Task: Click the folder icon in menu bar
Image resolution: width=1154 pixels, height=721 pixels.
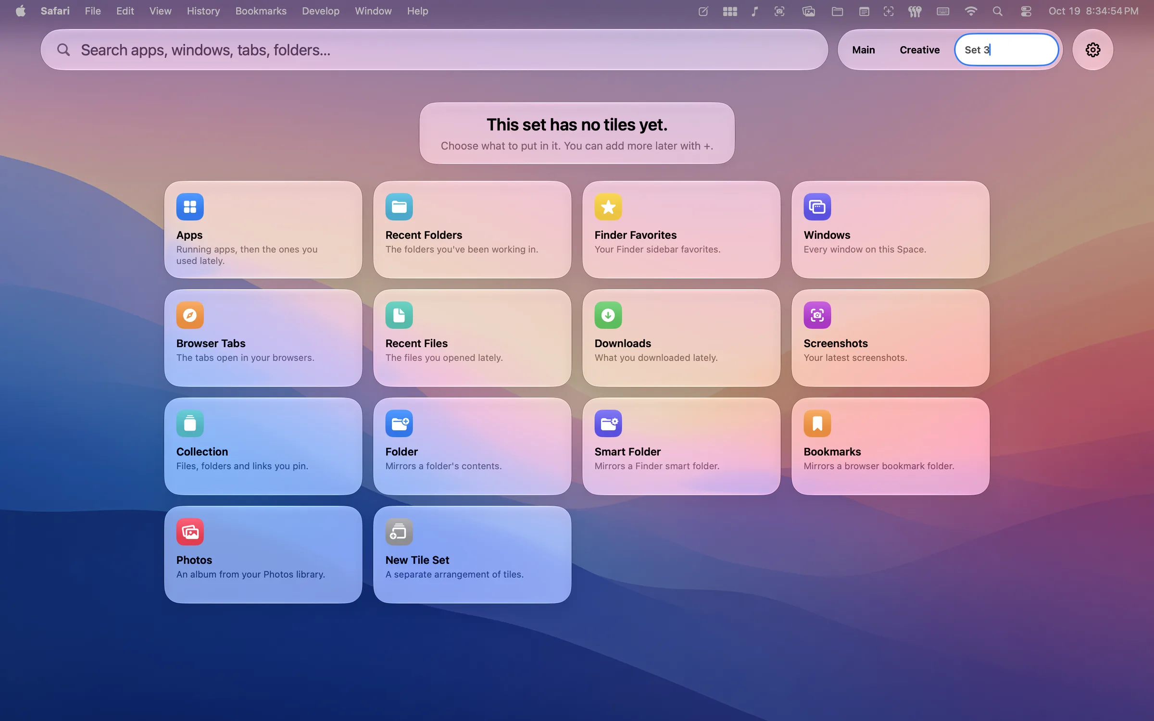Action: (x=837, y=11)
